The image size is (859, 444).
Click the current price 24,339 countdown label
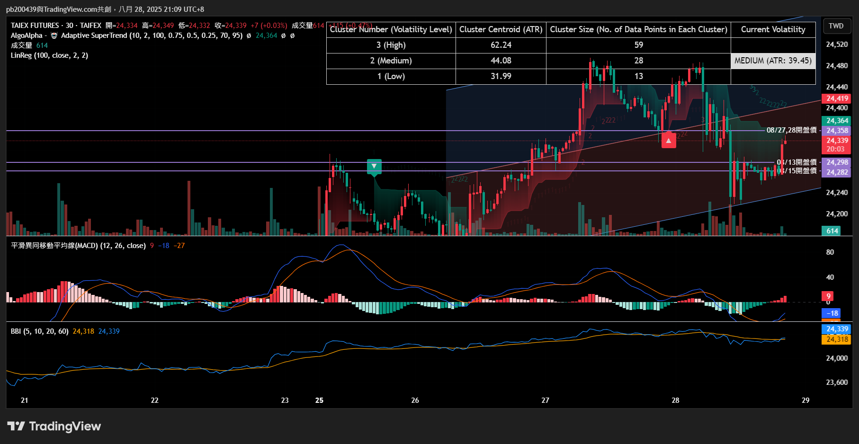tap(836, 145)
